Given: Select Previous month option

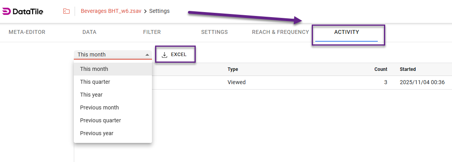Looking at the screenshot, I should point(99,107).
